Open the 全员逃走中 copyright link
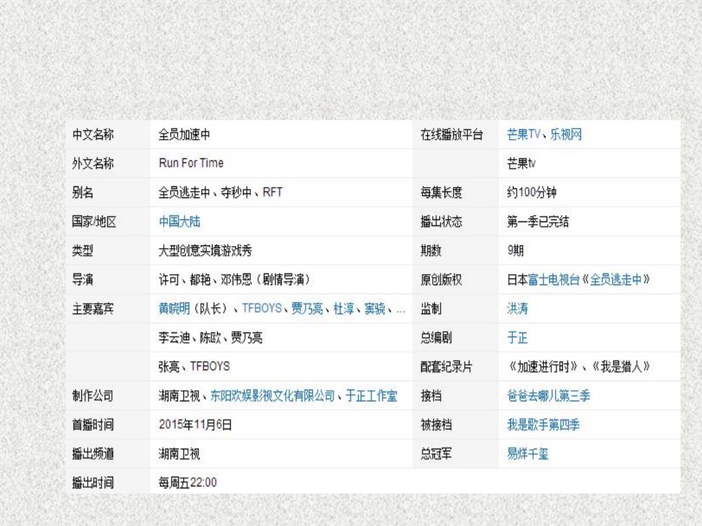 click(616, 279)
